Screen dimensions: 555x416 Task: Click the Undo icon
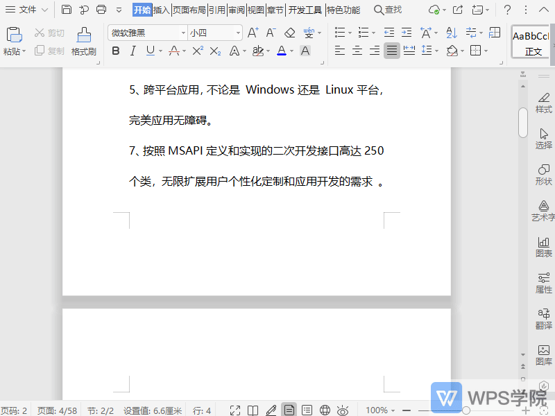point(84,10)
